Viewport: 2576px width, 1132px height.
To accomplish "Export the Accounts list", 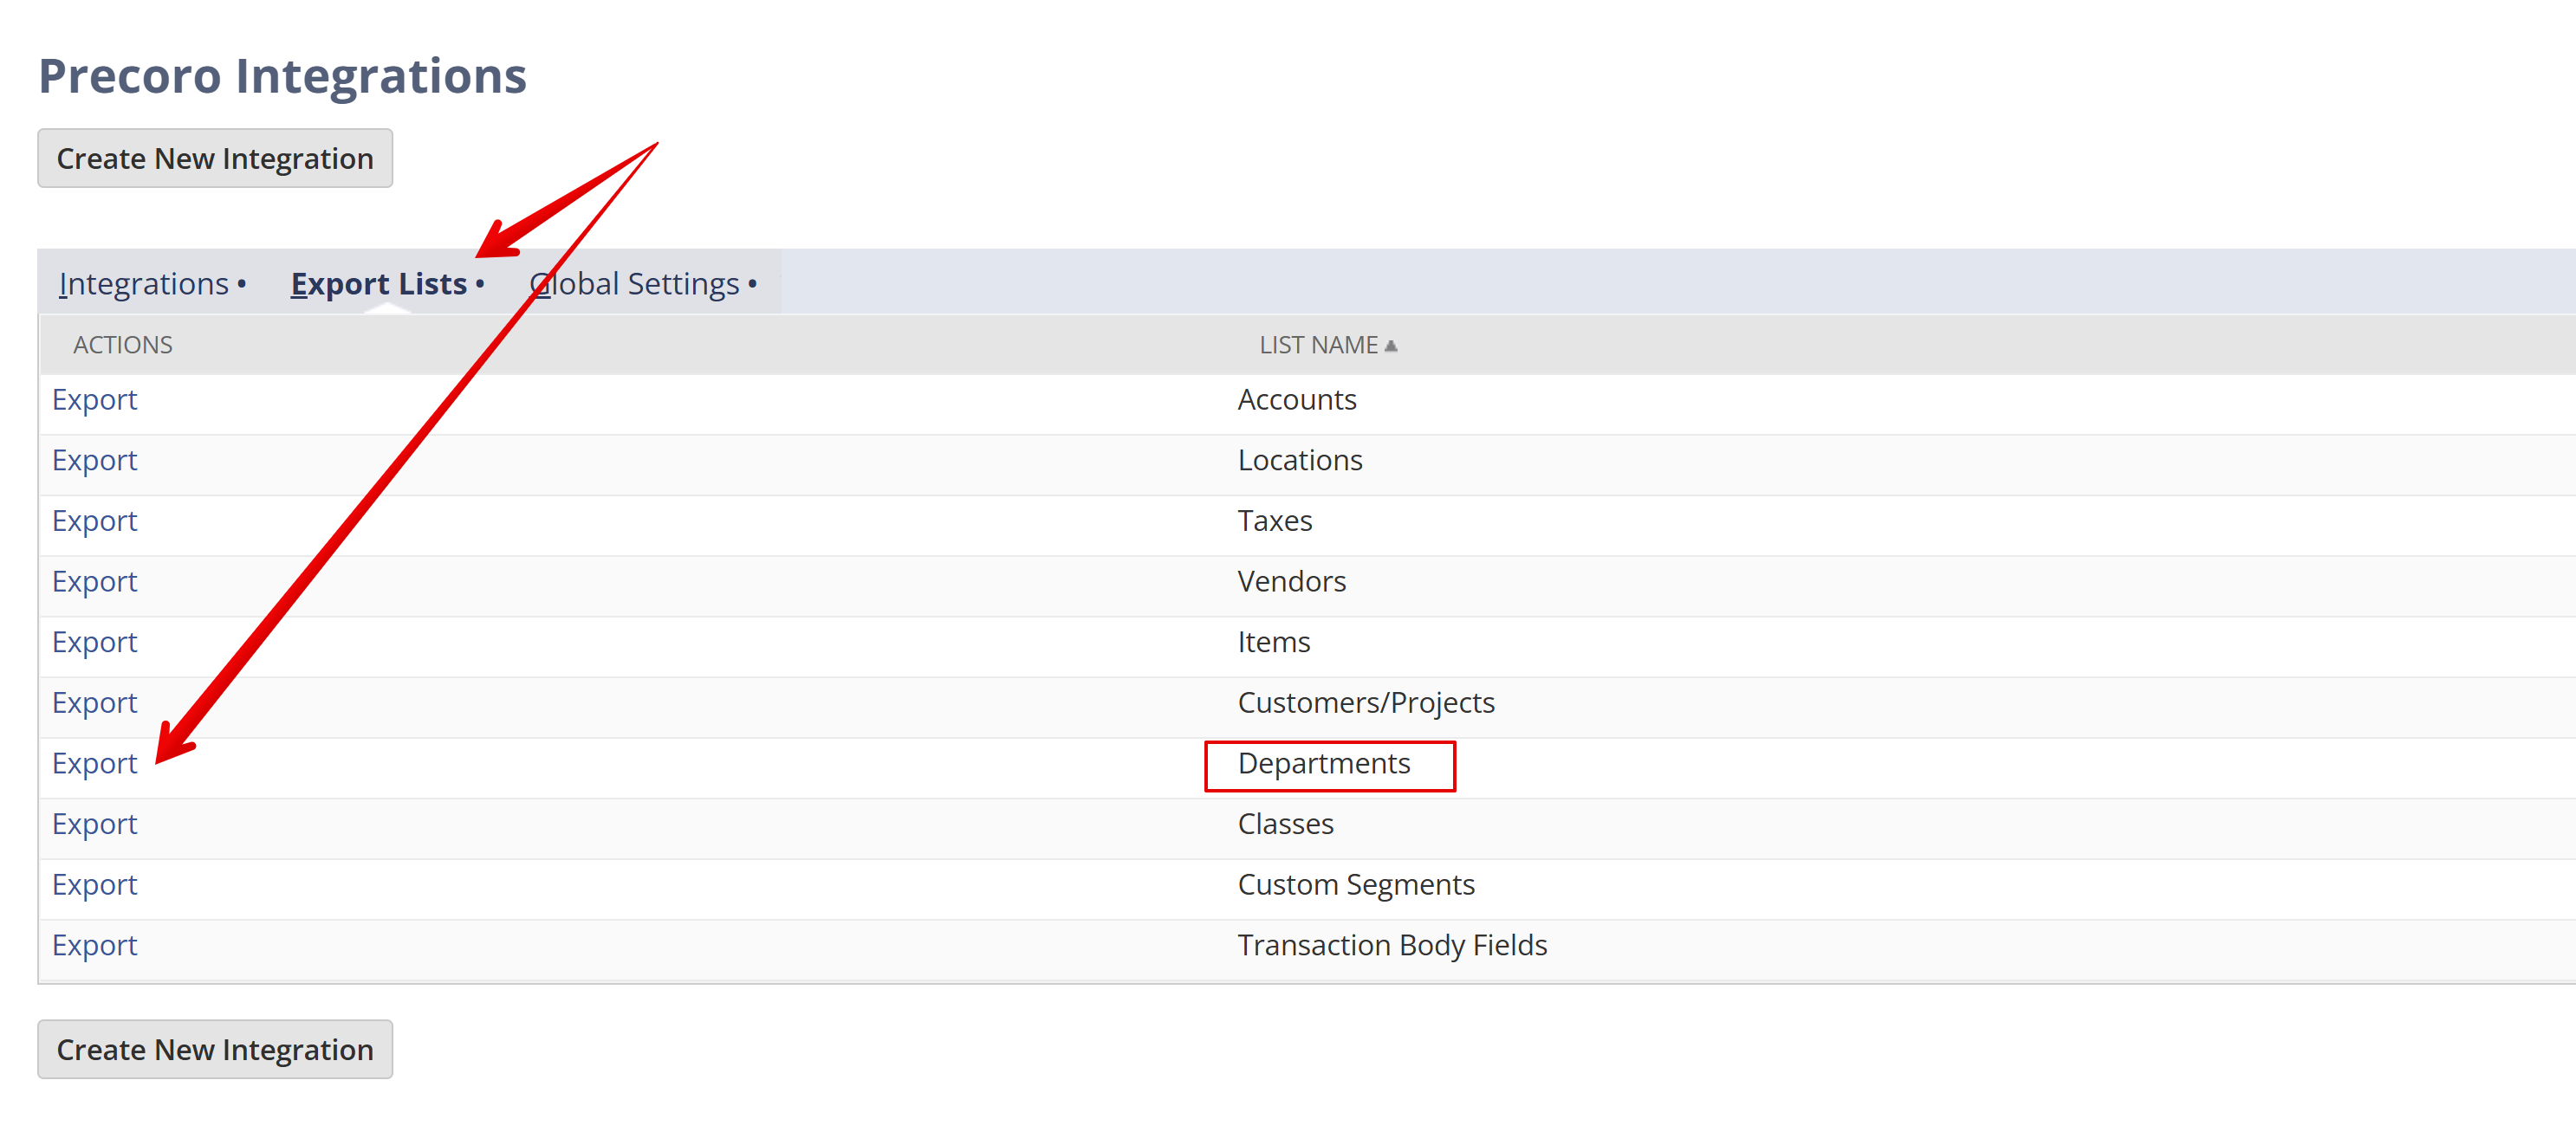I will pos(95,400).
